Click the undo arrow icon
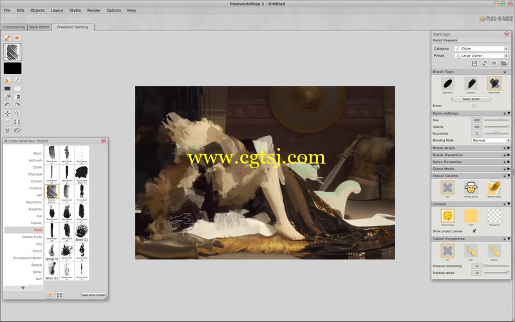Viewport: 515px width, 322px height. (x=8, y=105)
